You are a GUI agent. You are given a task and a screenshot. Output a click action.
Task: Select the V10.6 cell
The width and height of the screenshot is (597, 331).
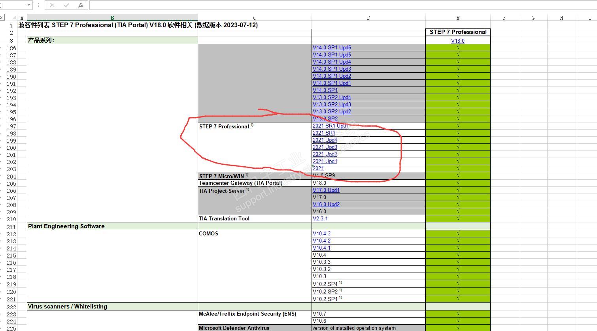(x=368, y=321)
